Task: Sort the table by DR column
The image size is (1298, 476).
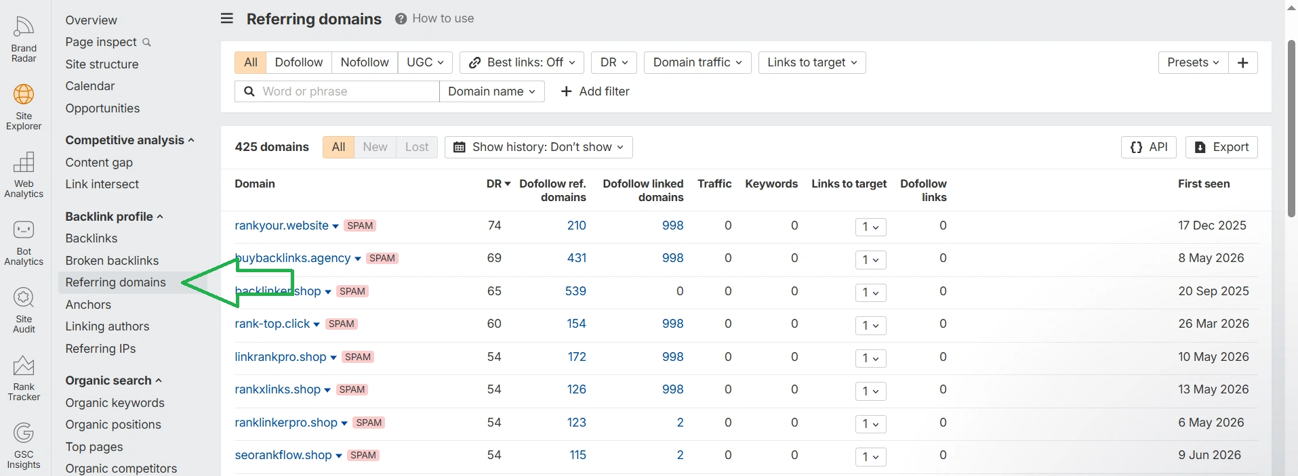Action: coord(498,183)
